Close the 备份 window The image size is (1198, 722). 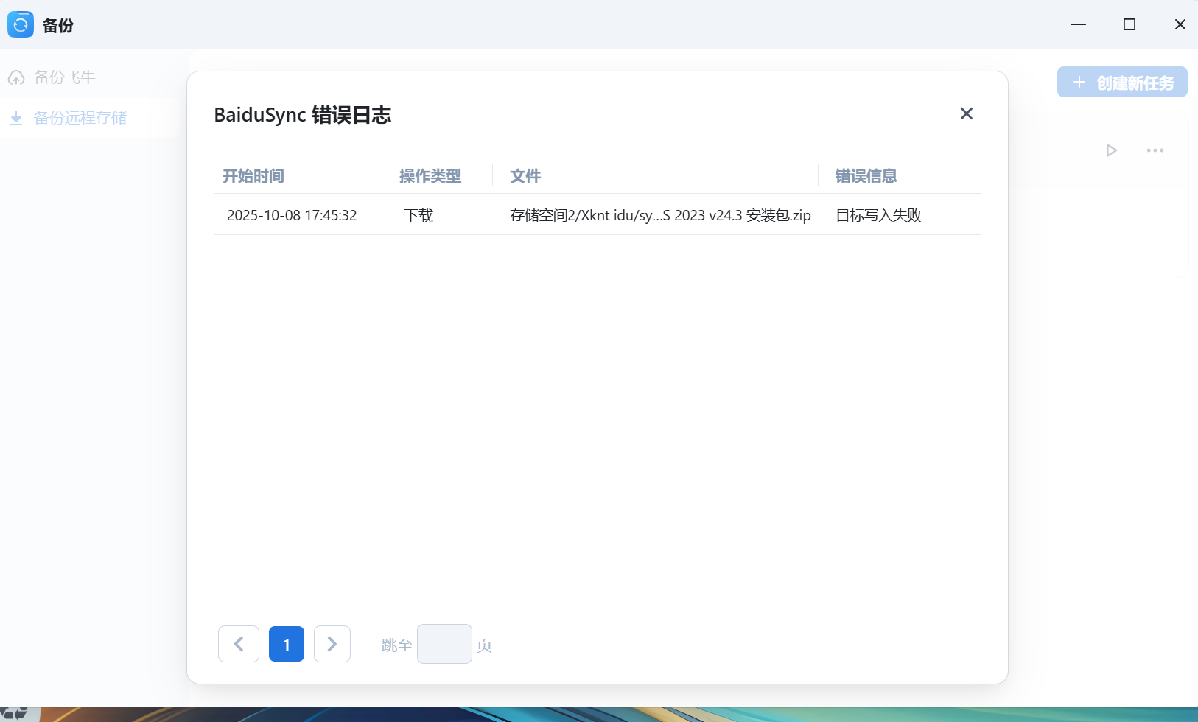coord(1180,24)
